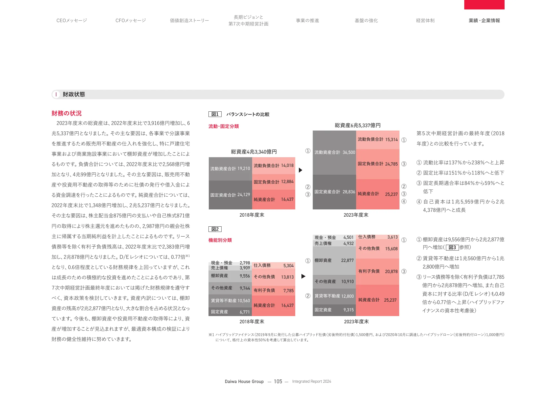Open the CFOメッセージ tab
Viewport: 556px width, 393px height.
point(131,21)
